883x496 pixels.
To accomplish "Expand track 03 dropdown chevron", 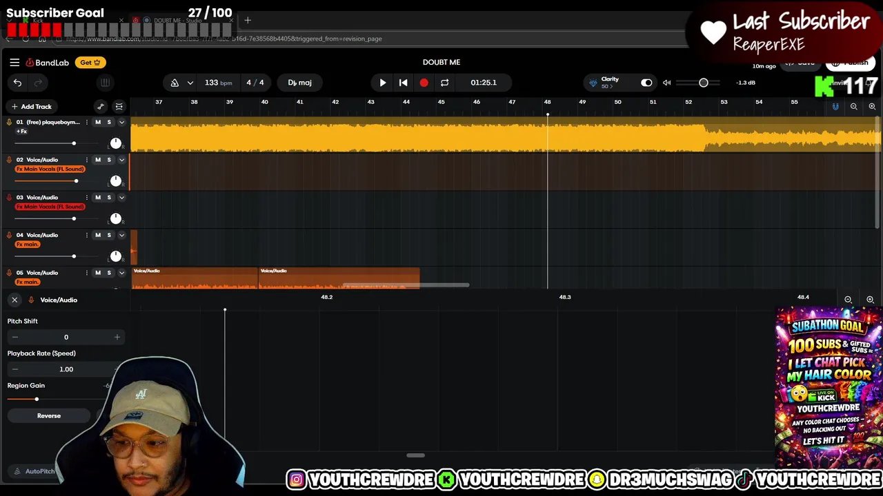I will point(121,198).
